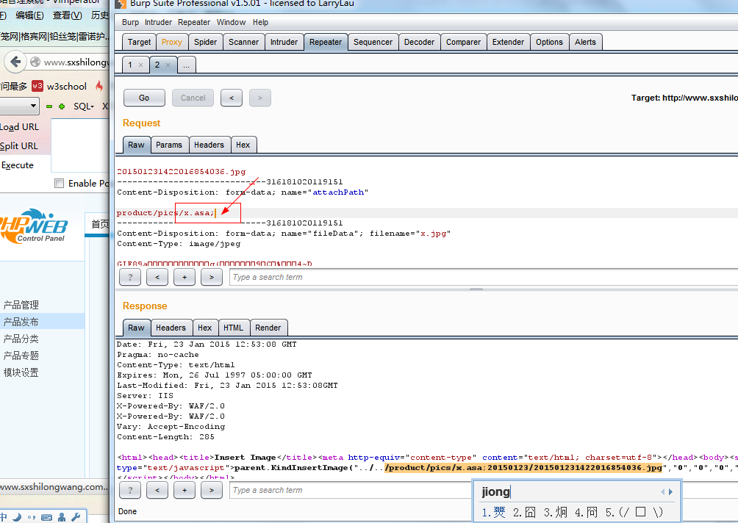Screen dimensions: 738x523
Task: Click the HackBar URL text area
Action: 80,145
